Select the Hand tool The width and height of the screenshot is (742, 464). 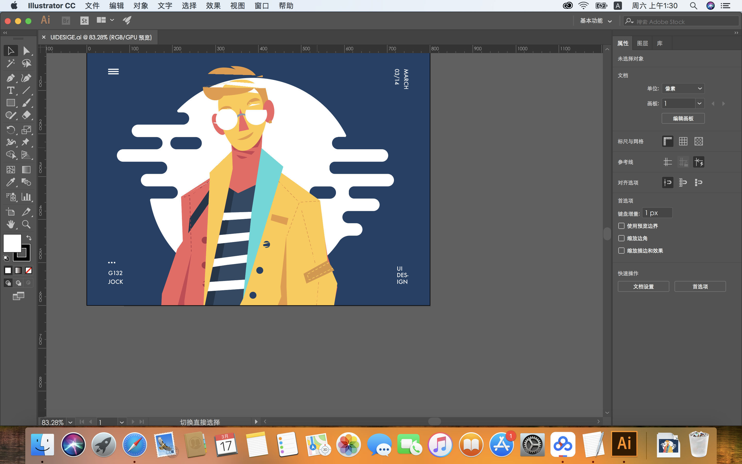click(10, 224)
